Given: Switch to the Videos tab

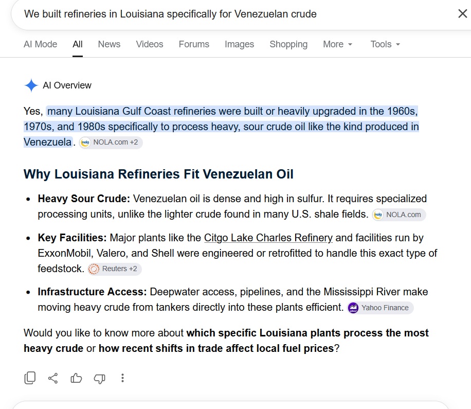Looking at the screenshot, I should tap(150, 44).
